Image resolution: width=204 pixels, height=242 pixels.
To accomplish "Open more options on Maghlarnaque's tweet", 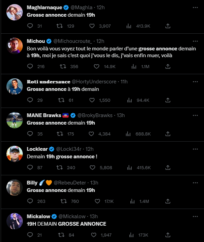I will point(195,7).
